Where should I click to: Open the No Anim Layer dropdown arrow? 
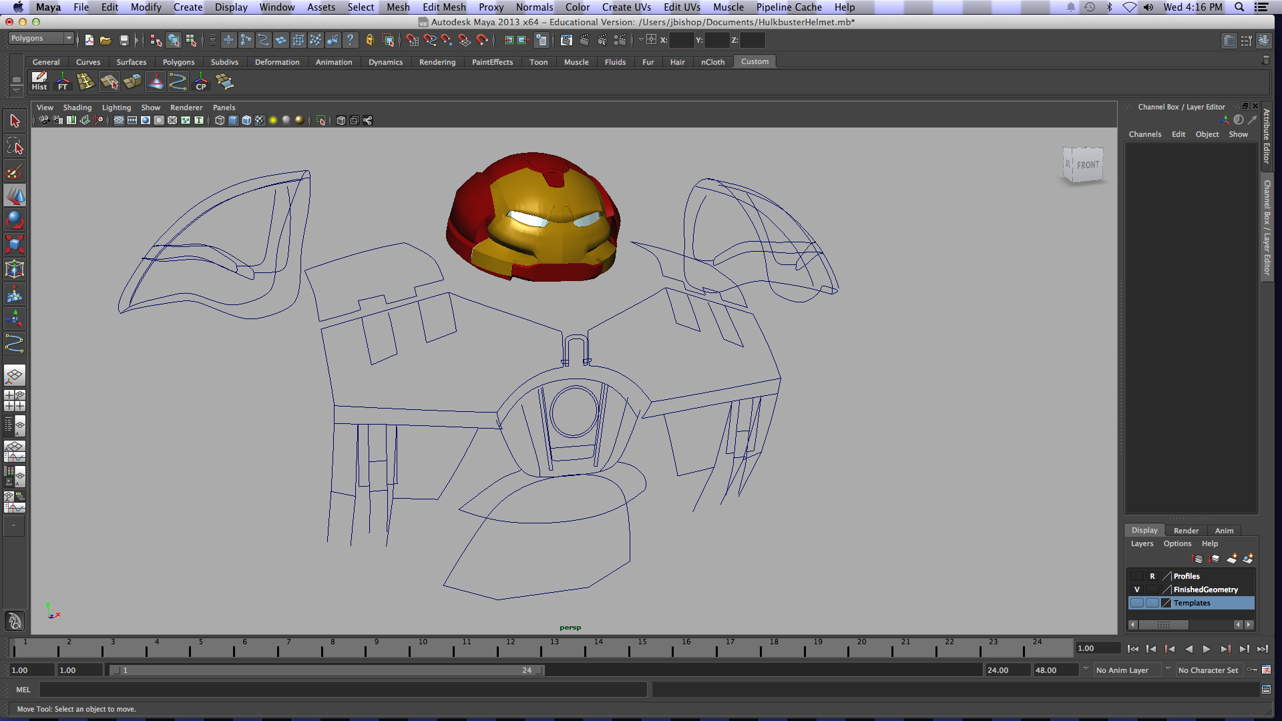pyautogui.click(x=1086, y=669)
